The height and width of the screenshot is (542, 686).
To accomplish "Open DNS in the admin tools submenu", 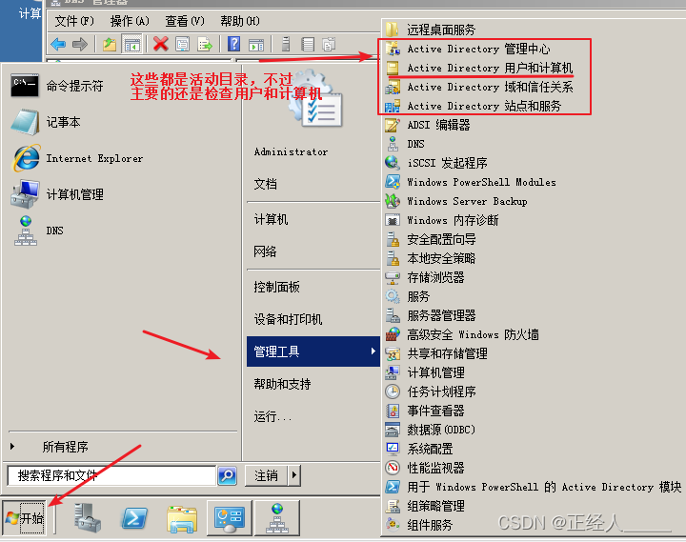I will [x=405, y=144].
